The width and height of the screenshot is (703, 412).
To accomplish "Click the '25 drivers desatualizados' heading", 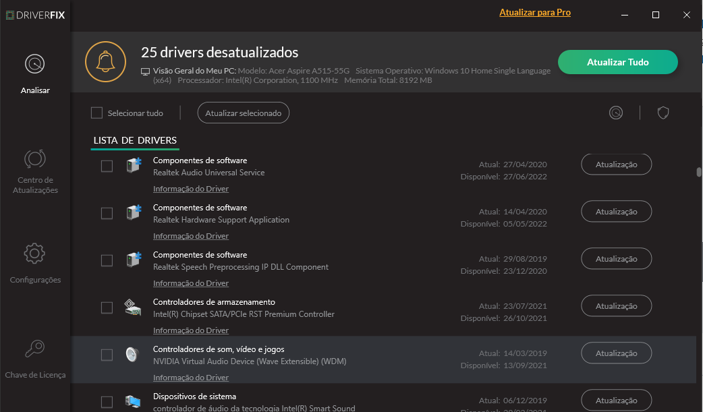I will click(x=220, y=53).
